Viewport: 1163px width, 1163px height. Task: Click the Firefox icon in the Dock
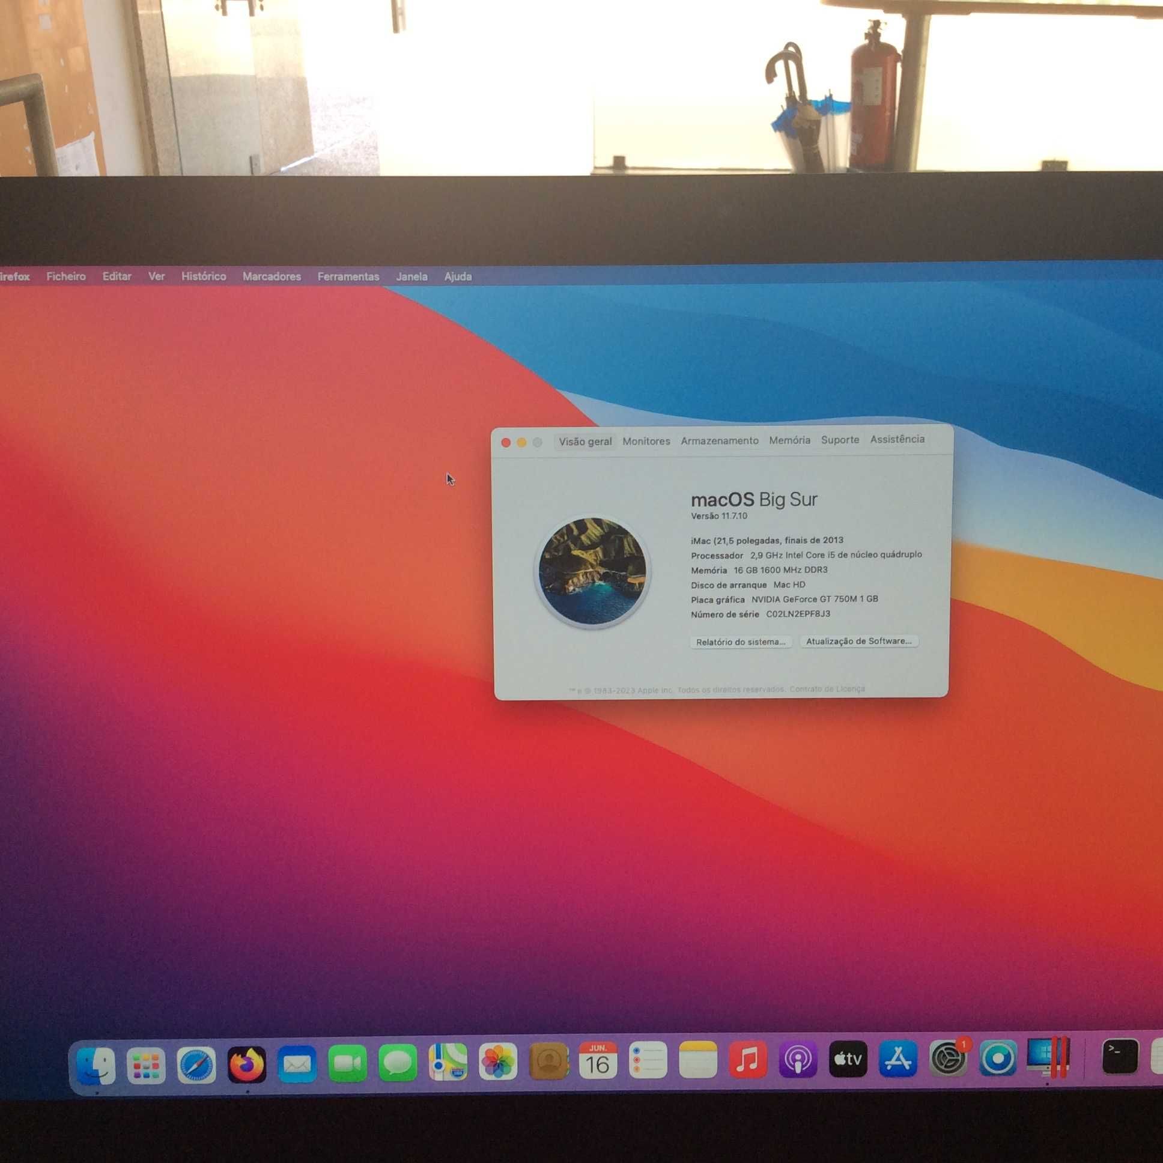[247, 1065]
